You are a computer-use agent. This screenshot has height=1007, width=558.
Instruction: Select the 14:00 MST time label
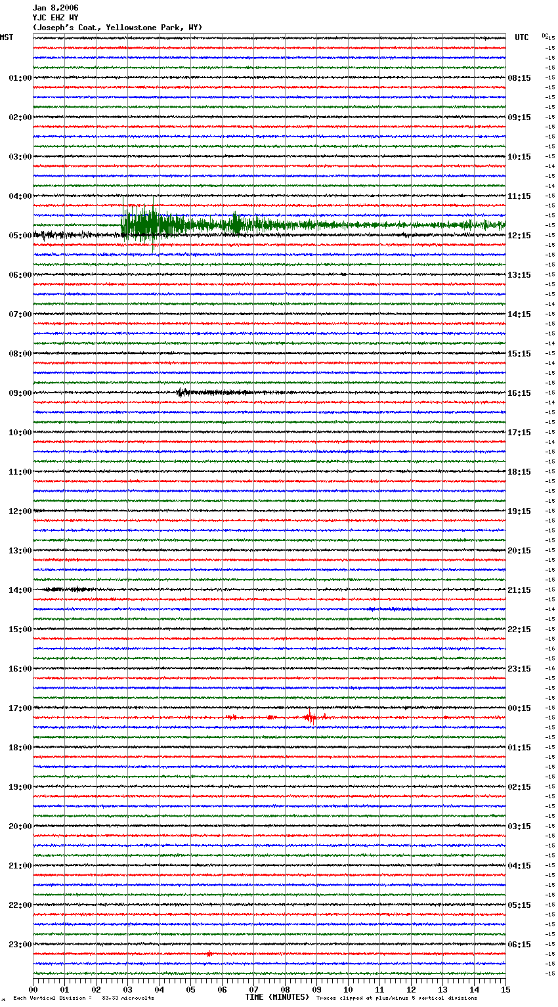pos(20,590)
